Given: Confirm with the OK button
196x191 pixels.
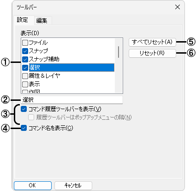Looking at the screenshot, I should tap(33, 185).
